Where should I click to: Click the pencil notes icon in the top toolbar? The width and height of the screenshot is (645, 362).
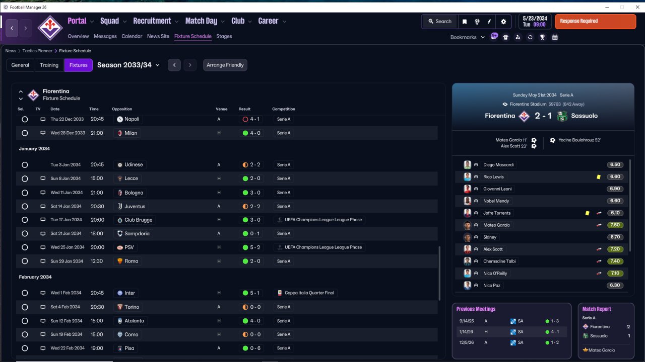coord(489,22)
